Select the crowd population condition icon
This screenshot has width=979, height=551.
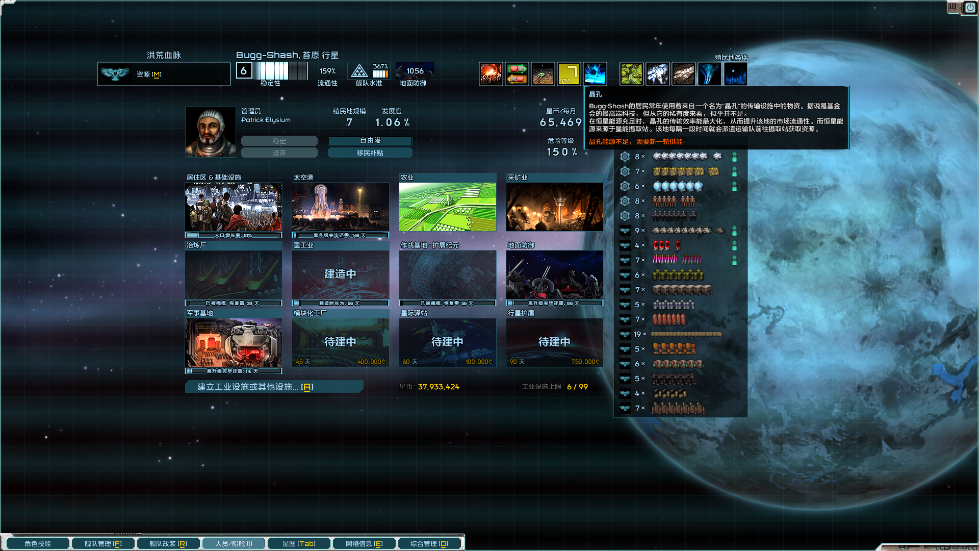(491, 74)
